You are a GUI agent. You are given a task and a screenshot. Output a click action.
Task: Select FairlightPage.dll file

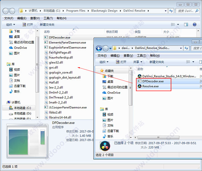(x=58, y=52)
